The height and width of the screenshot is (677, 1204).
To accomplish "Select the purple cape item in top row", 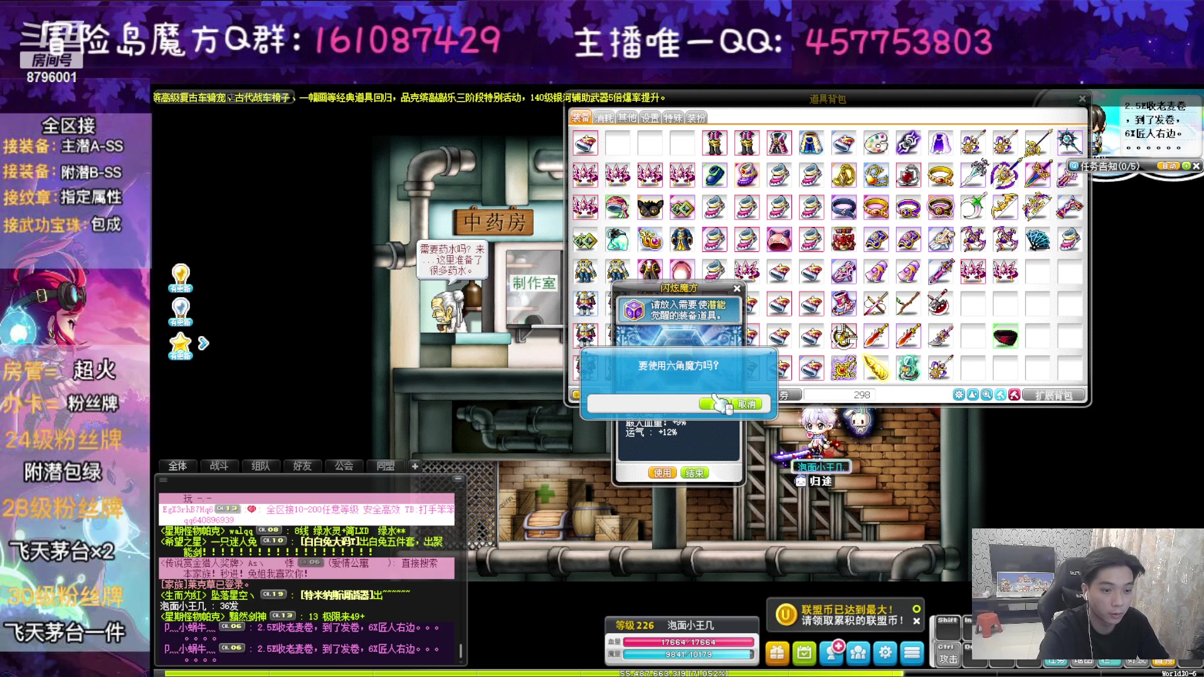I will click(x=941, y=143).
